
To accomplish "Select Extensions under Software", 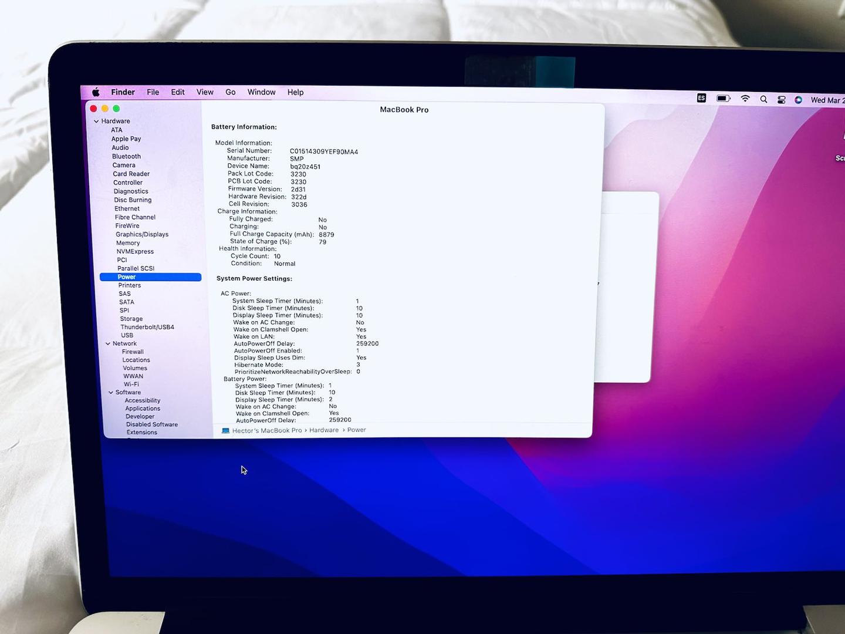I will pos(142,432).
